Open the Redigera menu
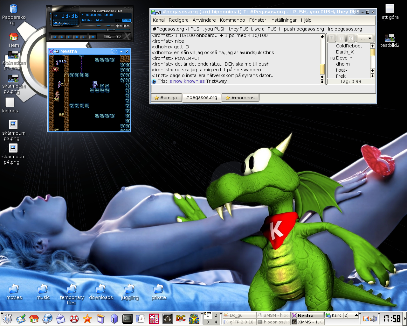 pos(178,20)
